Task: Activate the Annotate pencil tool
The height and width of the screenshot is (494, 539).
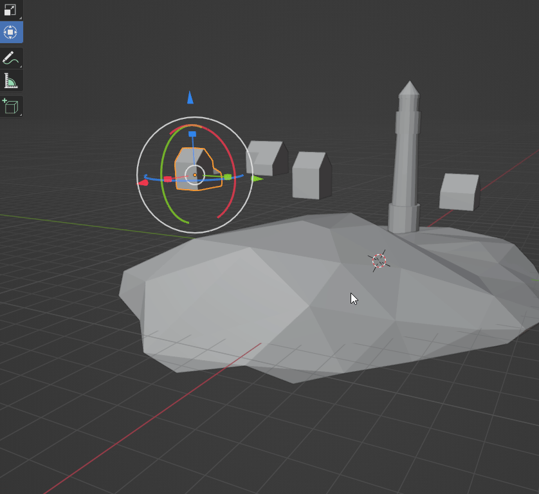Action: click(11, 58)
